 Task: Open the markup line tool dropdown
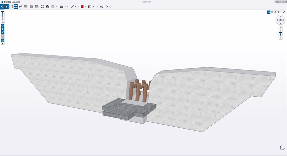pyautogui.click(x=75, y=7)
